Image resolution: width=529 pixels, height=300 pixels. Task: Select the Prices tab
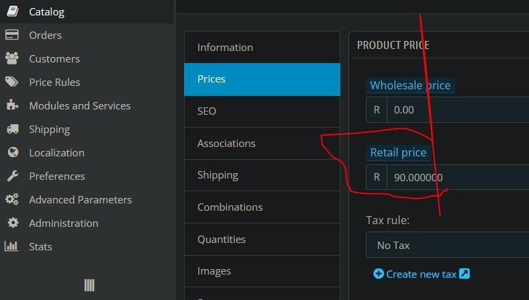pyautogui.click(x=262, y=79)
